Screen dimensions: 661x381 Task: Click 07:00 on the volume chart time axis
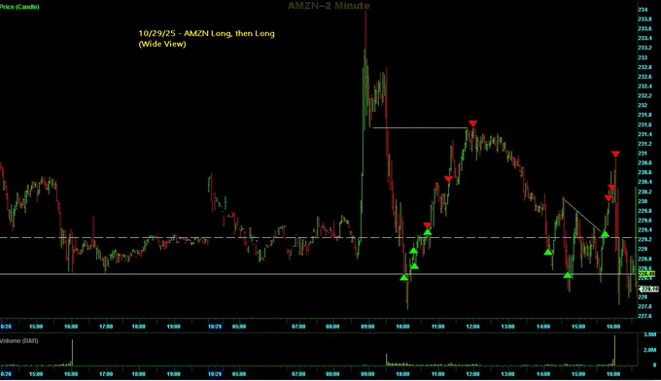298,374
